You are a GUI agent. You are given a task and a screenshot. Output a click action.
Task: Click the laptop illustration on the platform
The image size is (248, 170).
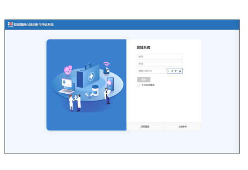pyautogui.click(x=67, y=86)
